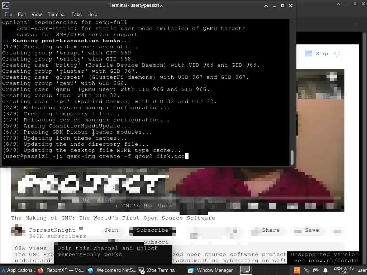367x275 pixels.
Task: Click 'Optional dependencies for qemu-full' line
Action: coord(65,23)
